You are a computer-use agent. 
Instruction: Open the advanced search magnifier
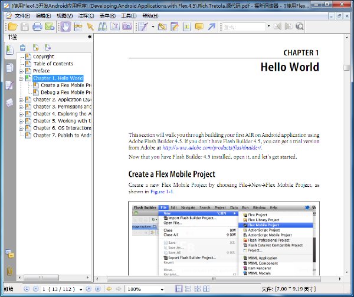click(x=300, y=27)
